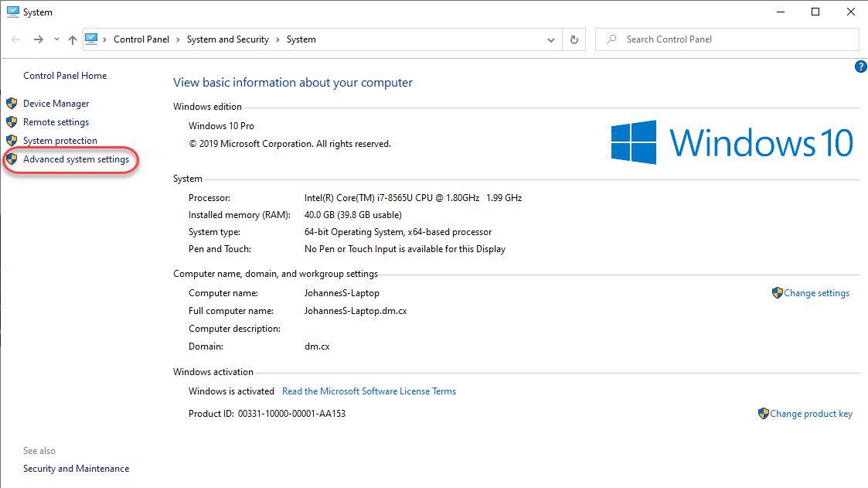Click the domain value dm.cx

[x=317, y=346]
